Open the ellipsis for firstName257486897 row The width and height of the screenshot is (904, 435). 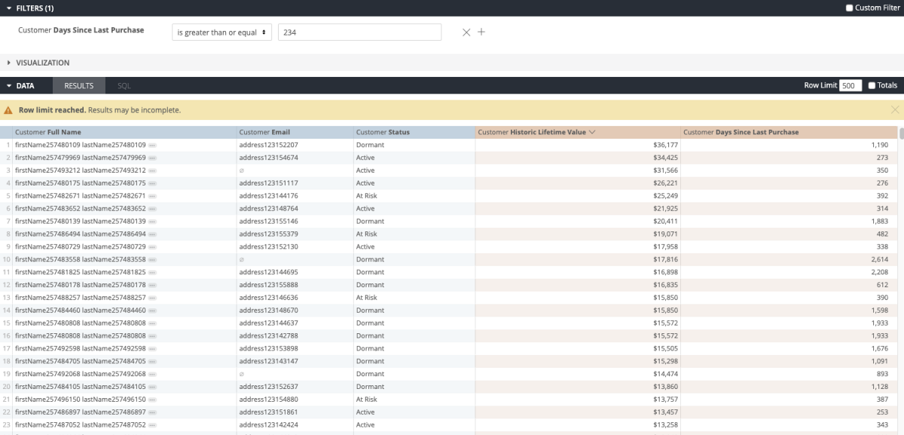[x=152, y=412]
